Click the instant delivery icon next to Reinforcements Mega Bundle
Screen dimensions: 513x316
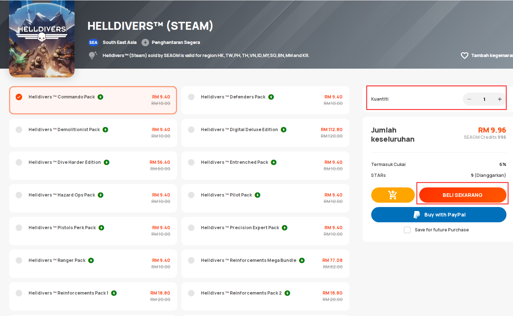click(x=302, y=260)
